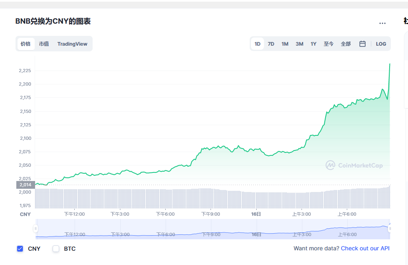Open the Check out our API link

click(365, 248)
